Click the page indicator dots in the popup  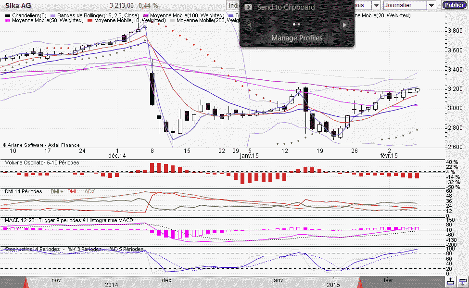pos(297,25)
